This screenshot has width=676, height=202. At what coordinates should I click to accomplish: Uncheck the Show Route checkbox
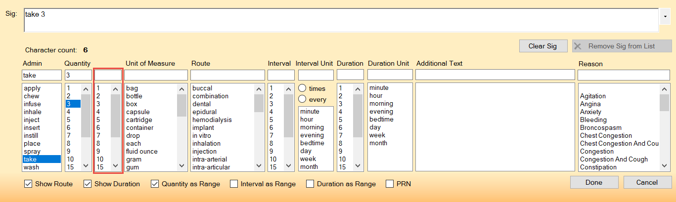[x=28, y=184]
